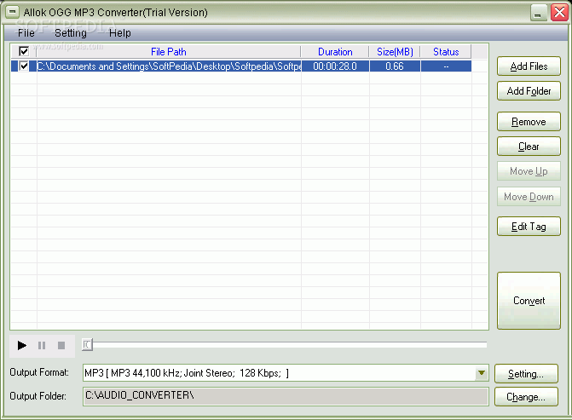Viewport: 572px width, 420px height.
Task: Click the duration value 00:00:28.0
Action: point(335,66)
